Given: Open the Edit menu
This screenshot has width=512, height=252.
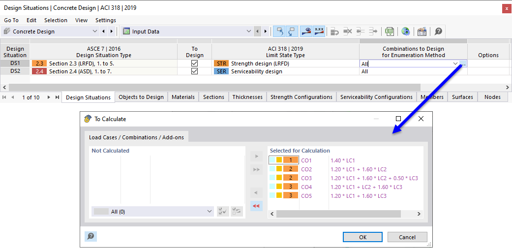Looking at the screenshot, I should click(31, 20).
